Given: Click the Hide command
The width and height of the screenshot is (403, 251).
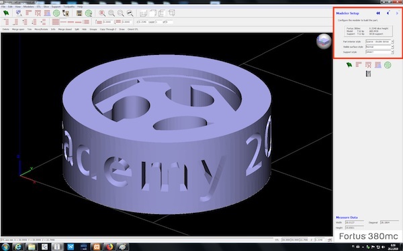Looking at the screenshot, I should [84, 29].
